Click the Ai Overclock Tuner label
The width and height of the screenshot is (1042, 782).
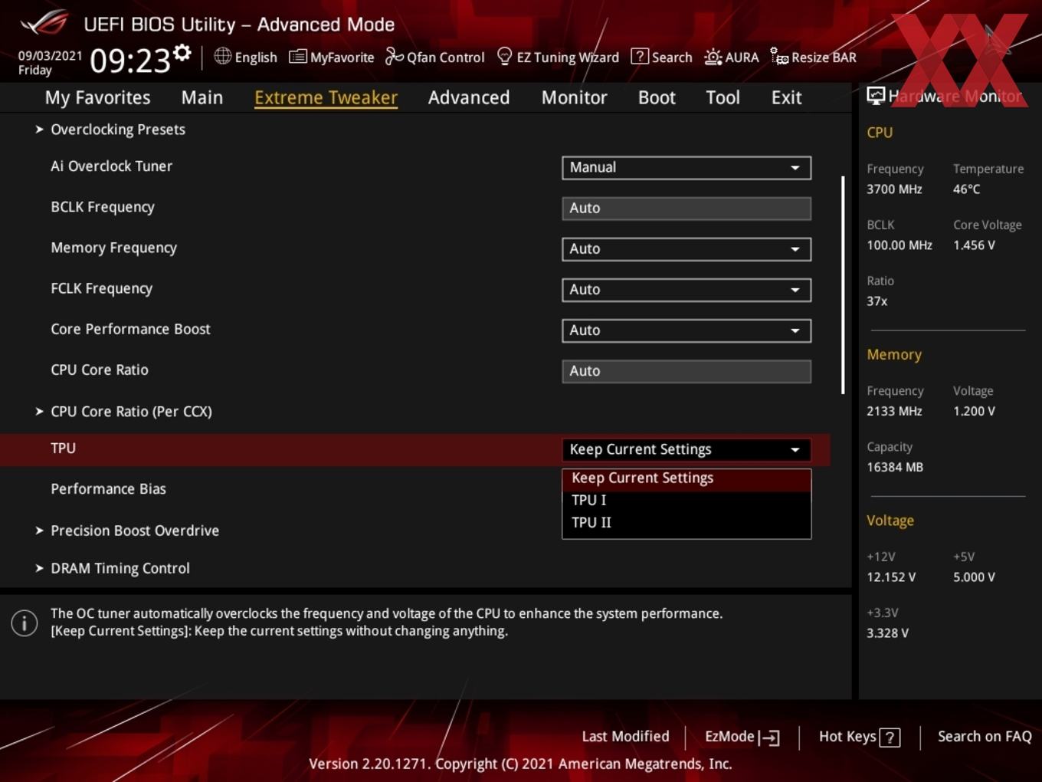[111, 166]
